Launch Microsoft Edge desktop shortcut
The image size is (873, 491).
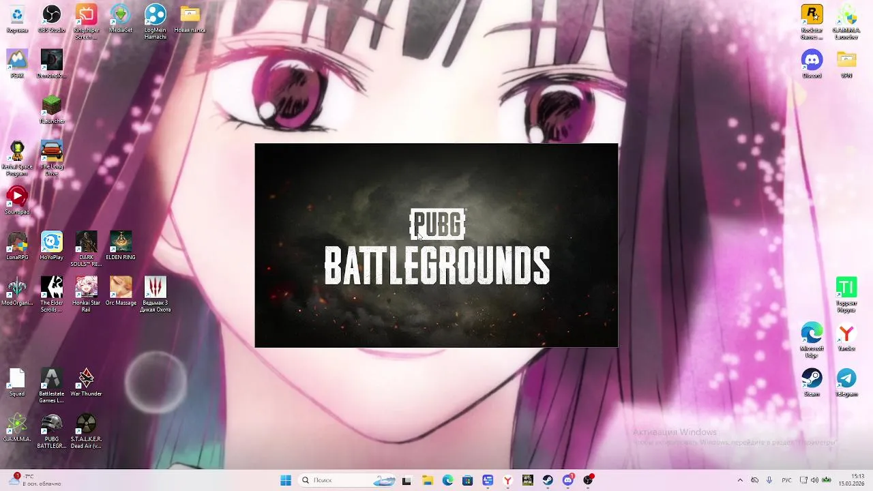click(812, 340)
